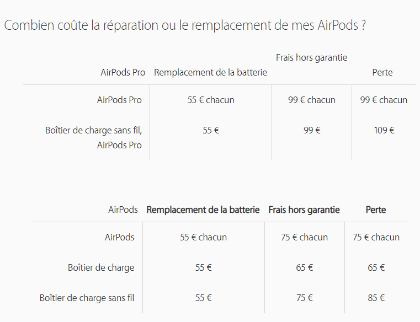420x322 pixels.
Task: Click Boîtier de charge out-of-warranty 65 € cell
Action: [x=304, y=267]
